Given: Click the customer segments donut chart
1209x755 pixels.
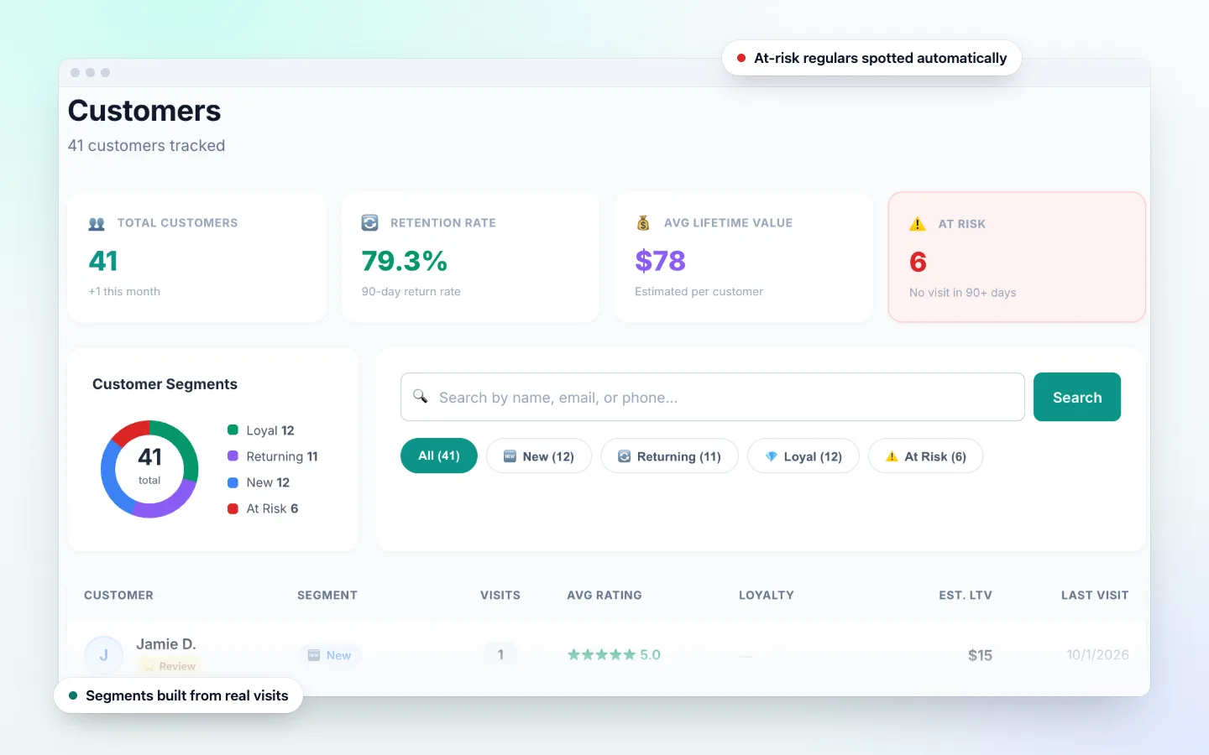Looking at the screenshot, I should click(149, 469).
